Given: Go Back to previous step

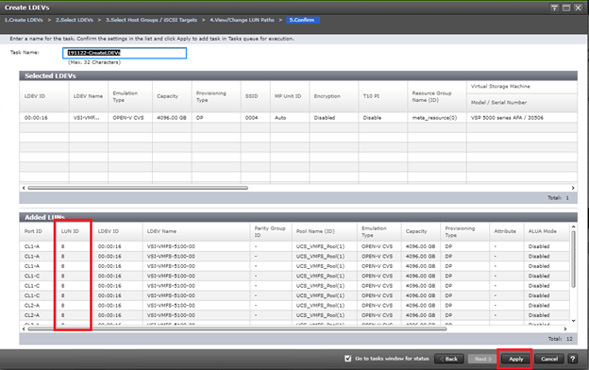Looking at the screenshot, I should [x=449, y=359].
